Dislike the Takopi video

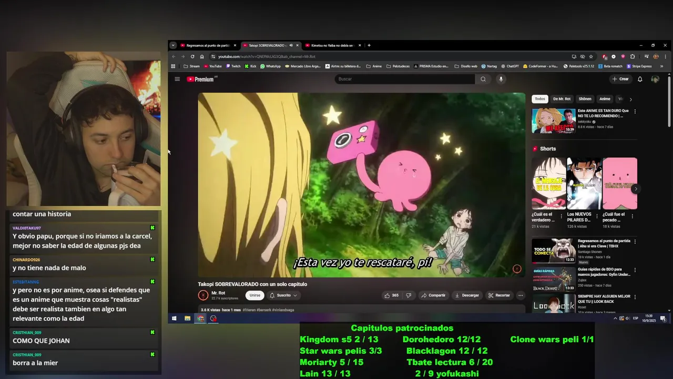(x=409, y=295)
